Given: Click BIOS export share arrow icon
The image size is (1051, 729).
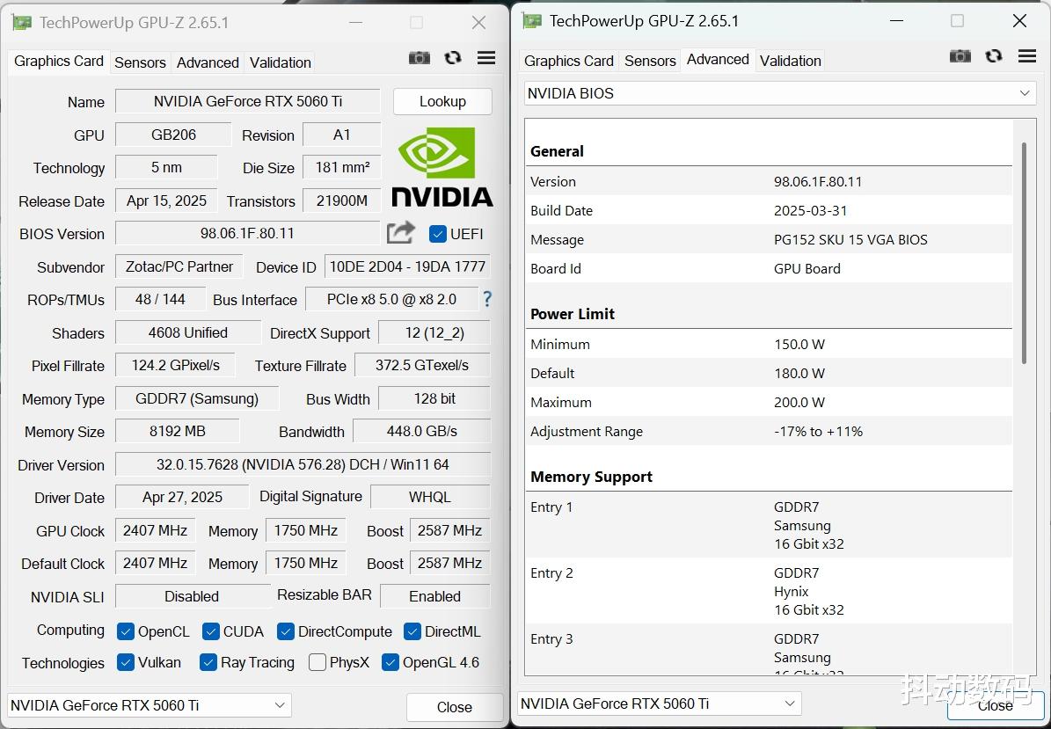Looking at the screenshot, I should tap(401, 232).
